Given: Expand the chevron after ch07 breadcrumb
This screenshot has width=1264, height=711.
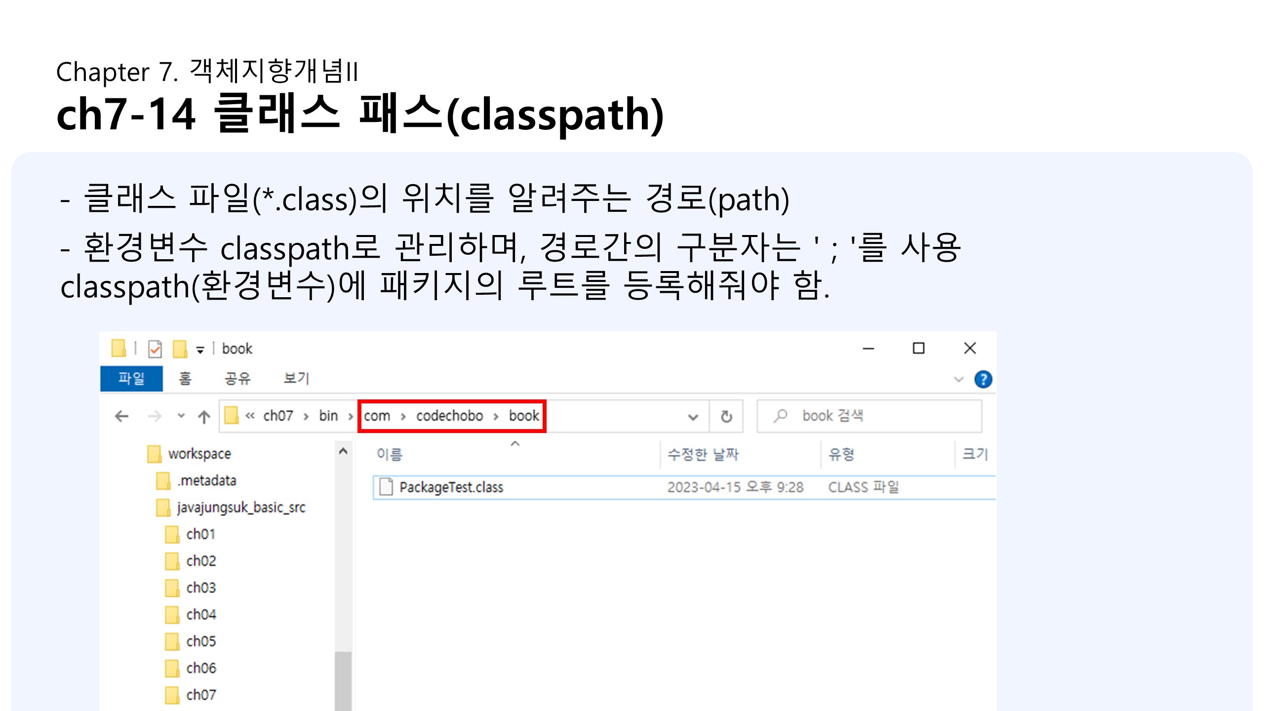Looking at the screenshot, I should [x=306, y=417].
